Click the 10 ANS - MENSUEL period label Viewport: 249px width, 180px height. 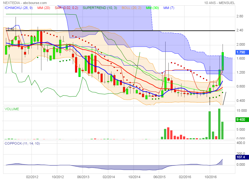(x=219, y=3)
